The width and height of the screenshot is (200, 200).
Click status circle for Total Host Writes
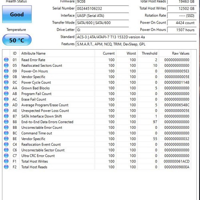point(6,161)
